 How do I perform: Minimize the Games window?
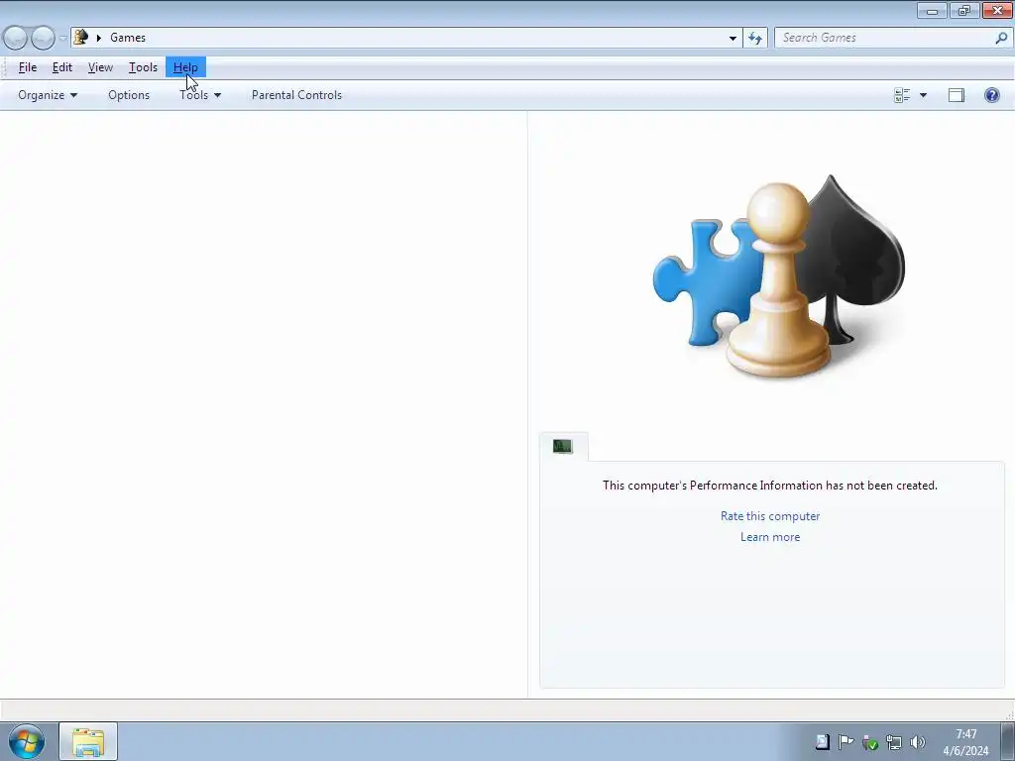932,11
